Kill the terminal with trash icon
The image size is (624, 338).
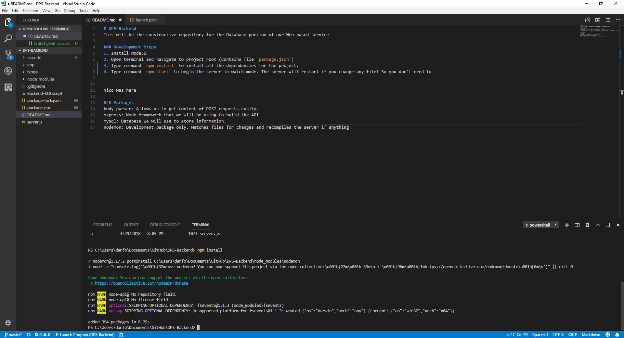click(587, 225)
